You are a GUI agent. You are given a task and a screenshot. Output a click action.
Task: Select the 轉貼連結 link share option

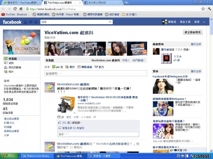(x=85, y=67)
